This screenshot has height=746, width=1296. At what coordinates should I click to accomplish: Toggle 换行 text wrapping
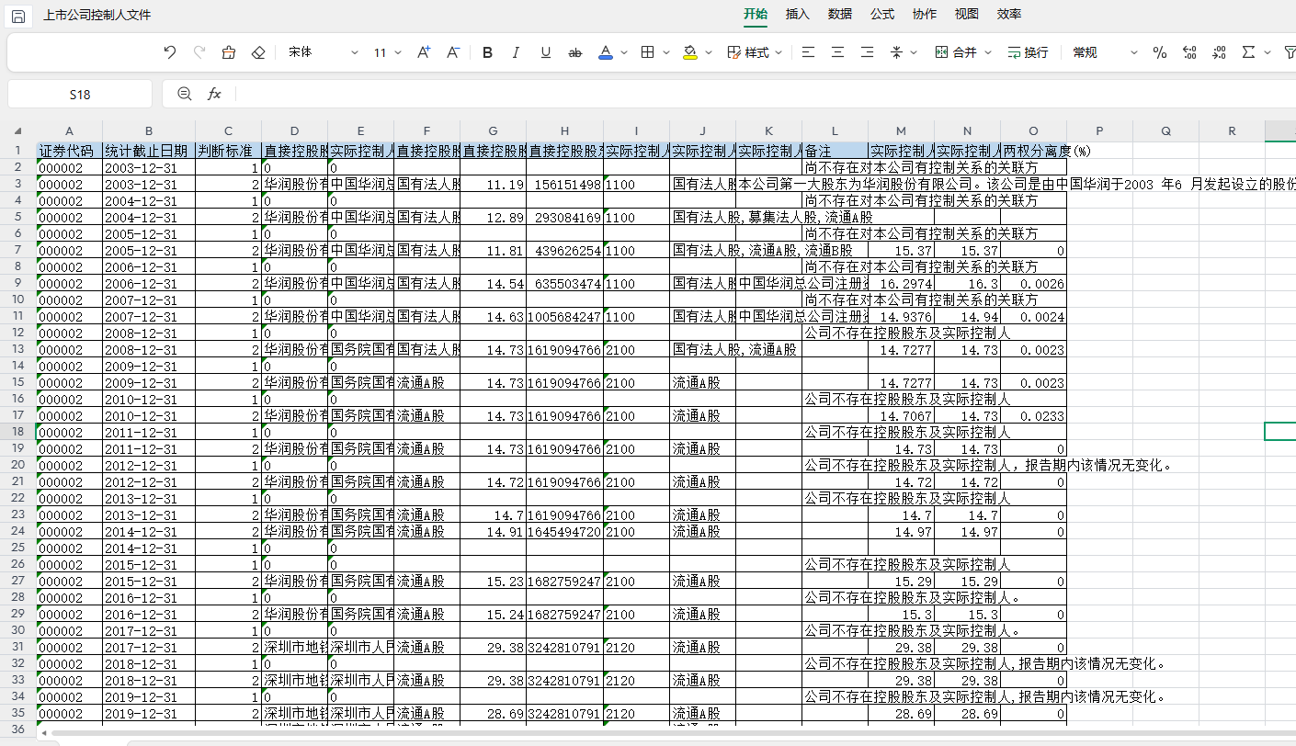click(x=1028, y=52)
